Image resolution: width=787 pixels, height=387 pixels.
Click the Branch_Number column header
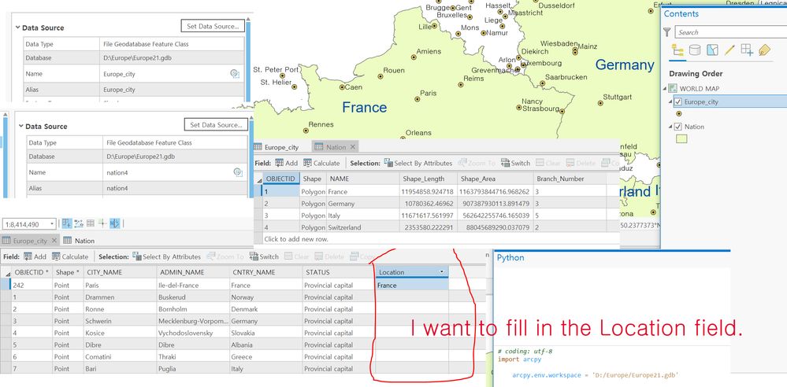pos(570,179)
